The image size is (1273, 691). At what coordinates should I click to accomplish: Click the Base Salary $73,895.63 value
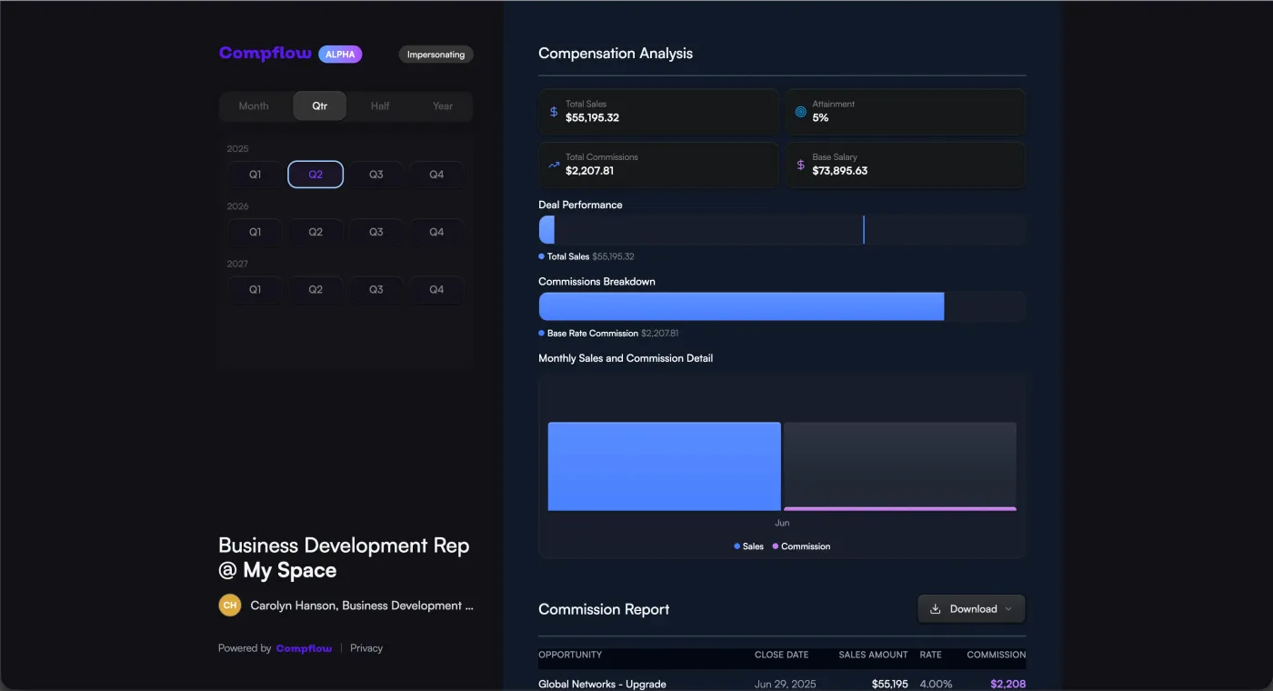click(x=840, y=171)
